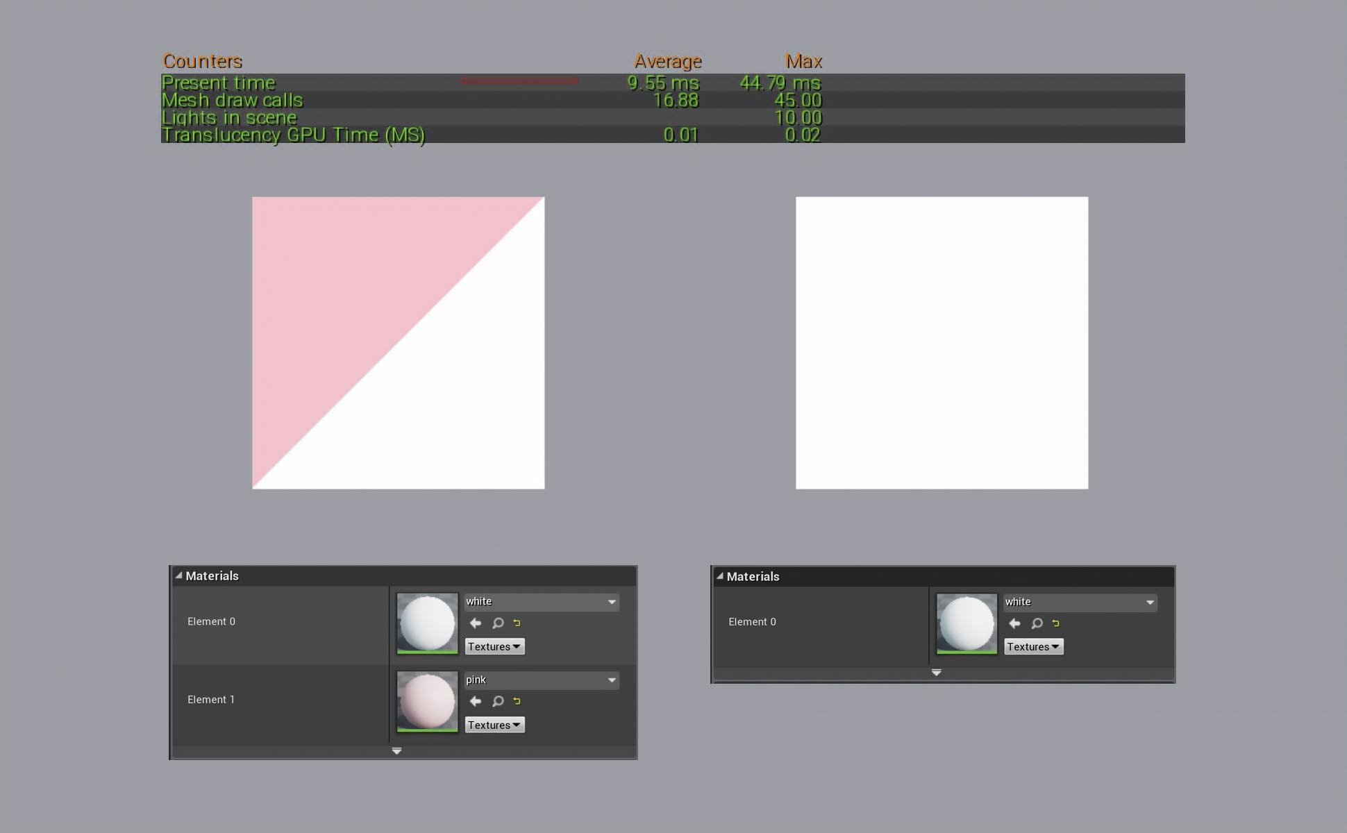Viewport: 1347px width, 833px height.
Task: Click Textures button under pink material
Action: 494,725
